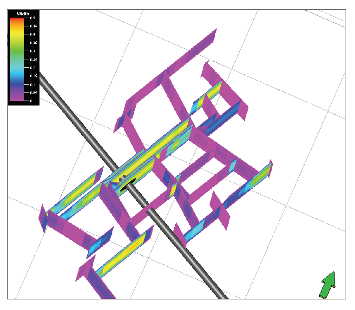Select the yellow fracture panel at the bottom left

click(123, 252)
